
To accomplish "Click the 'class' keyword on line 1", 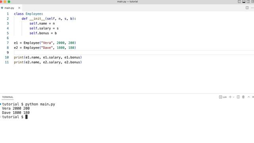I will point(19,14).
